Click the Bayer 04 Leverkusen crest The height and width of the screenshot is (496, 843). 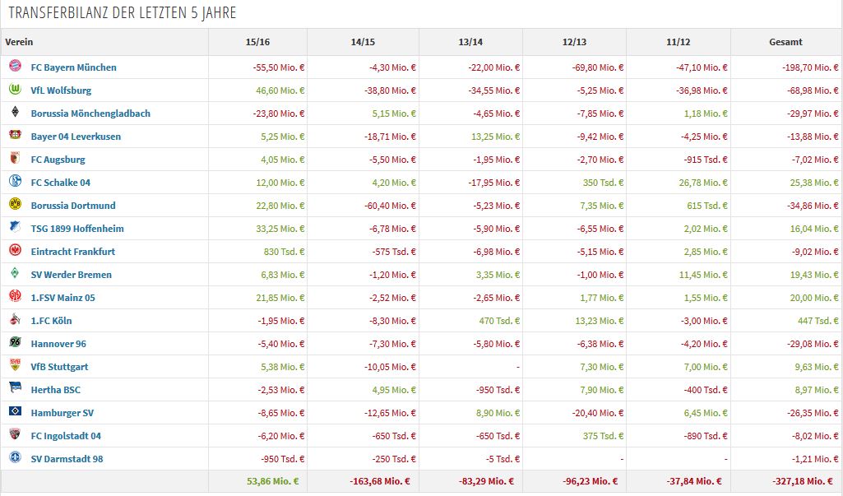[15, 135]
